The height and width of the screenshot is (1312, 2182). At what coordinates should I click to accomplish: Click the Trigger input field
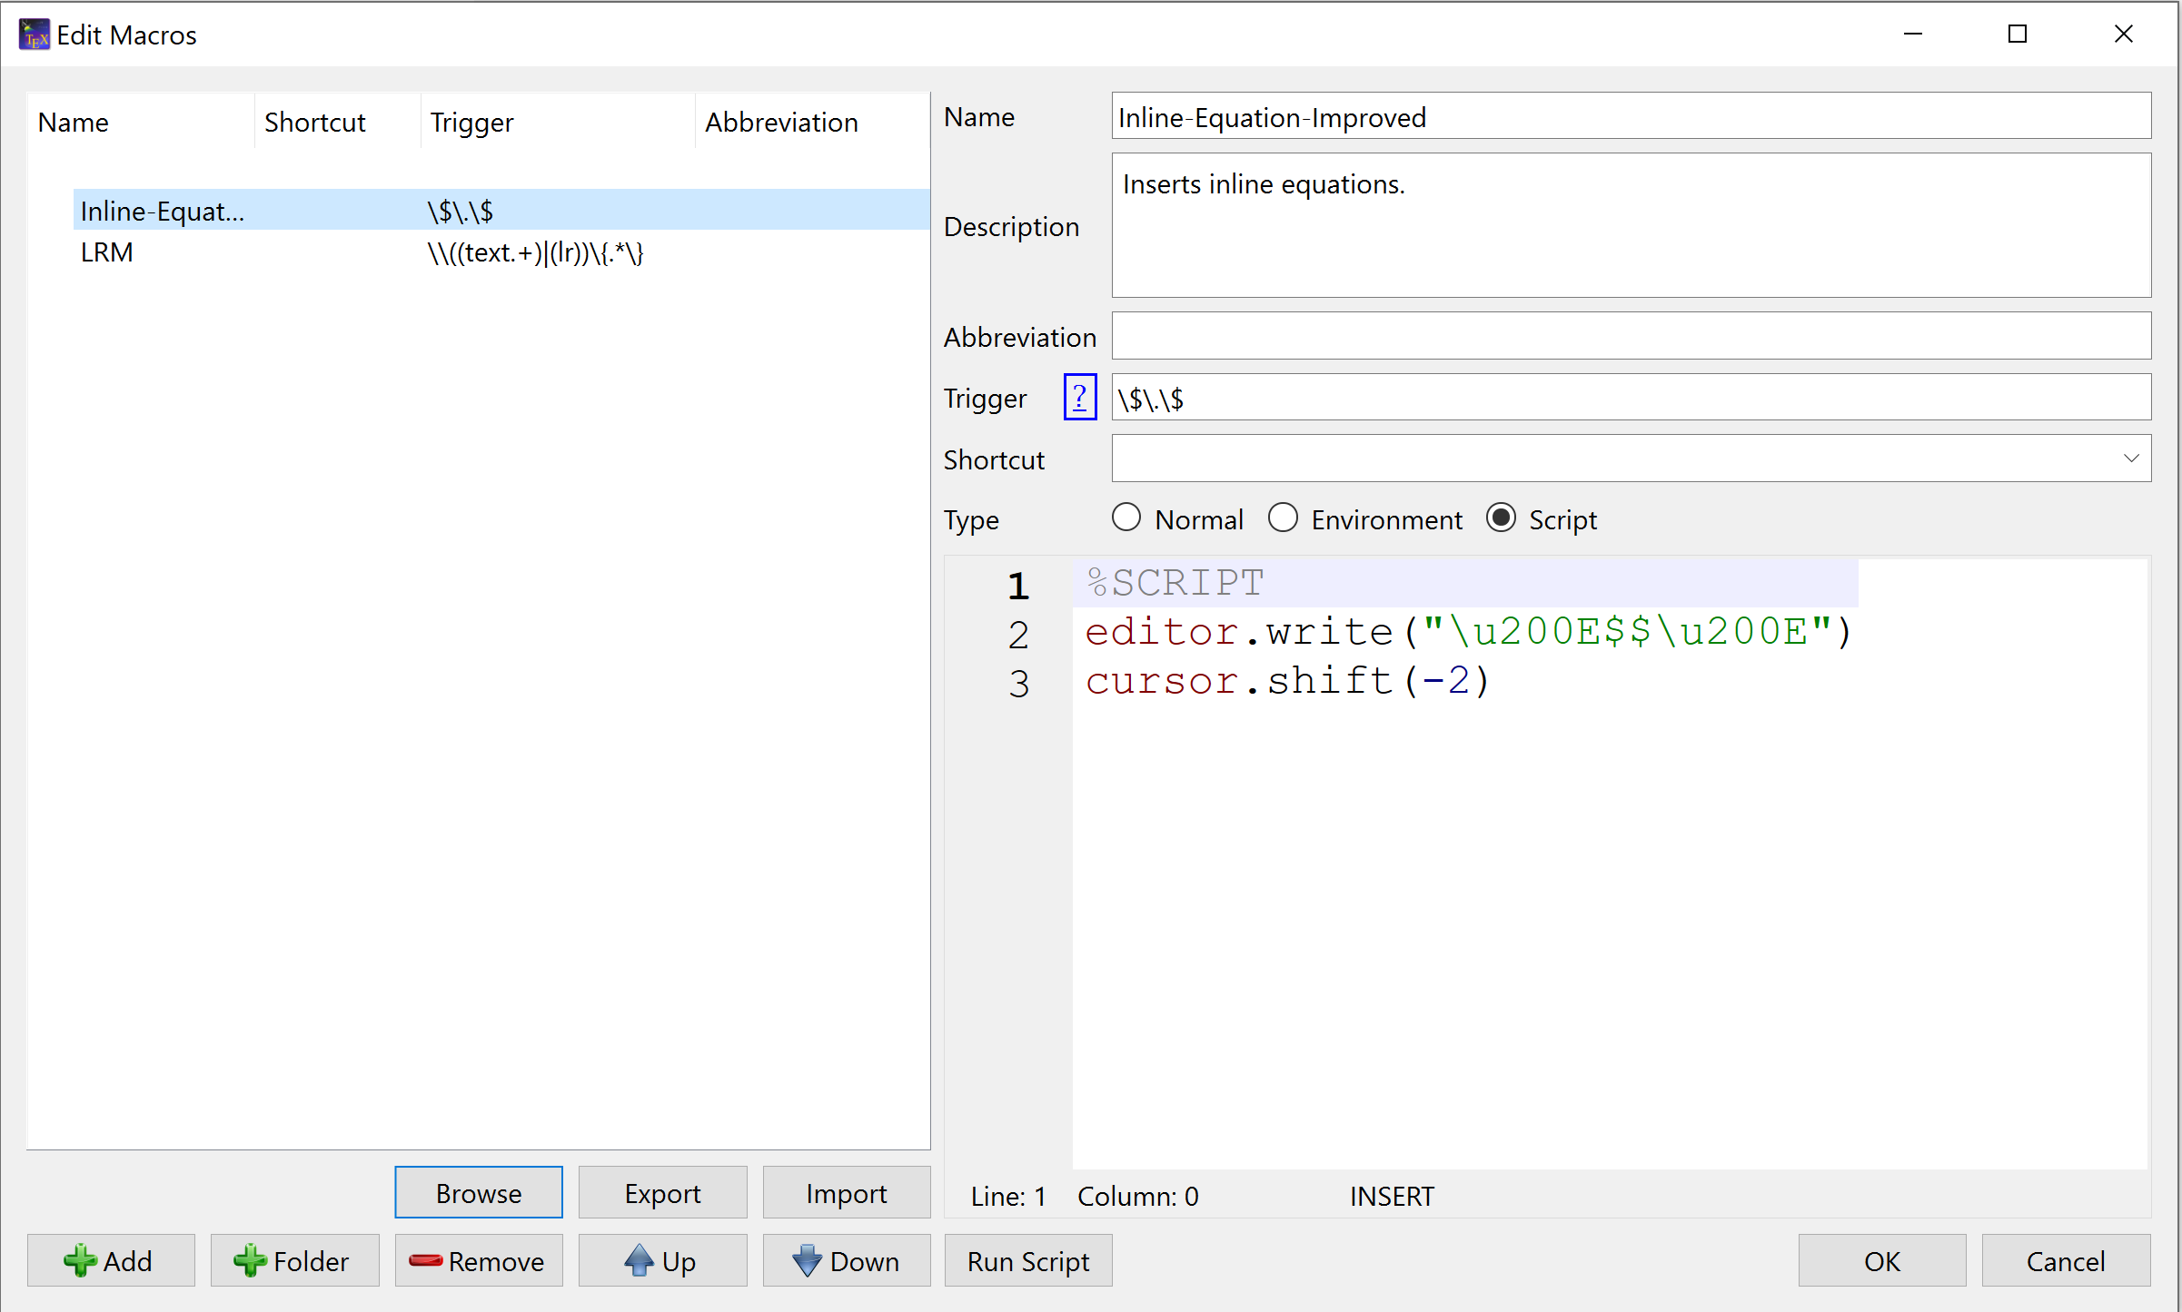click(1627, 399)
